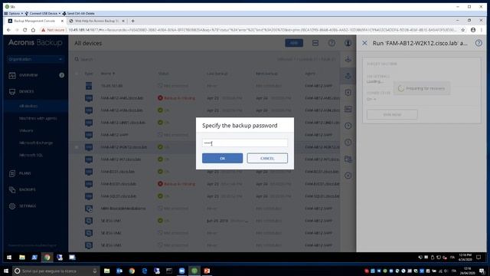The height and width of the screenshot is (276, 490).
Task: Click the greyed Run Now button
Action: coord(392,114)
